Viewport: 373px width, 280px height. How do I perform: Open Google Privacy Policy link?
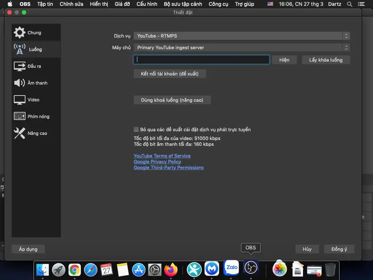click(x=157, y=162)
